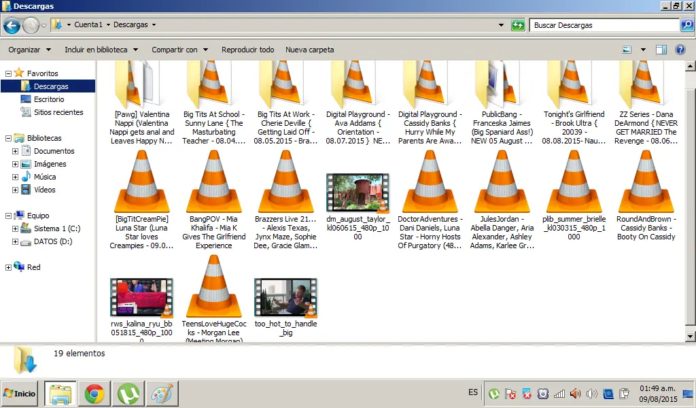Screen dimensions: 696x408
Task: Select the ZZ Series folder icon
Action: point(642,84)
